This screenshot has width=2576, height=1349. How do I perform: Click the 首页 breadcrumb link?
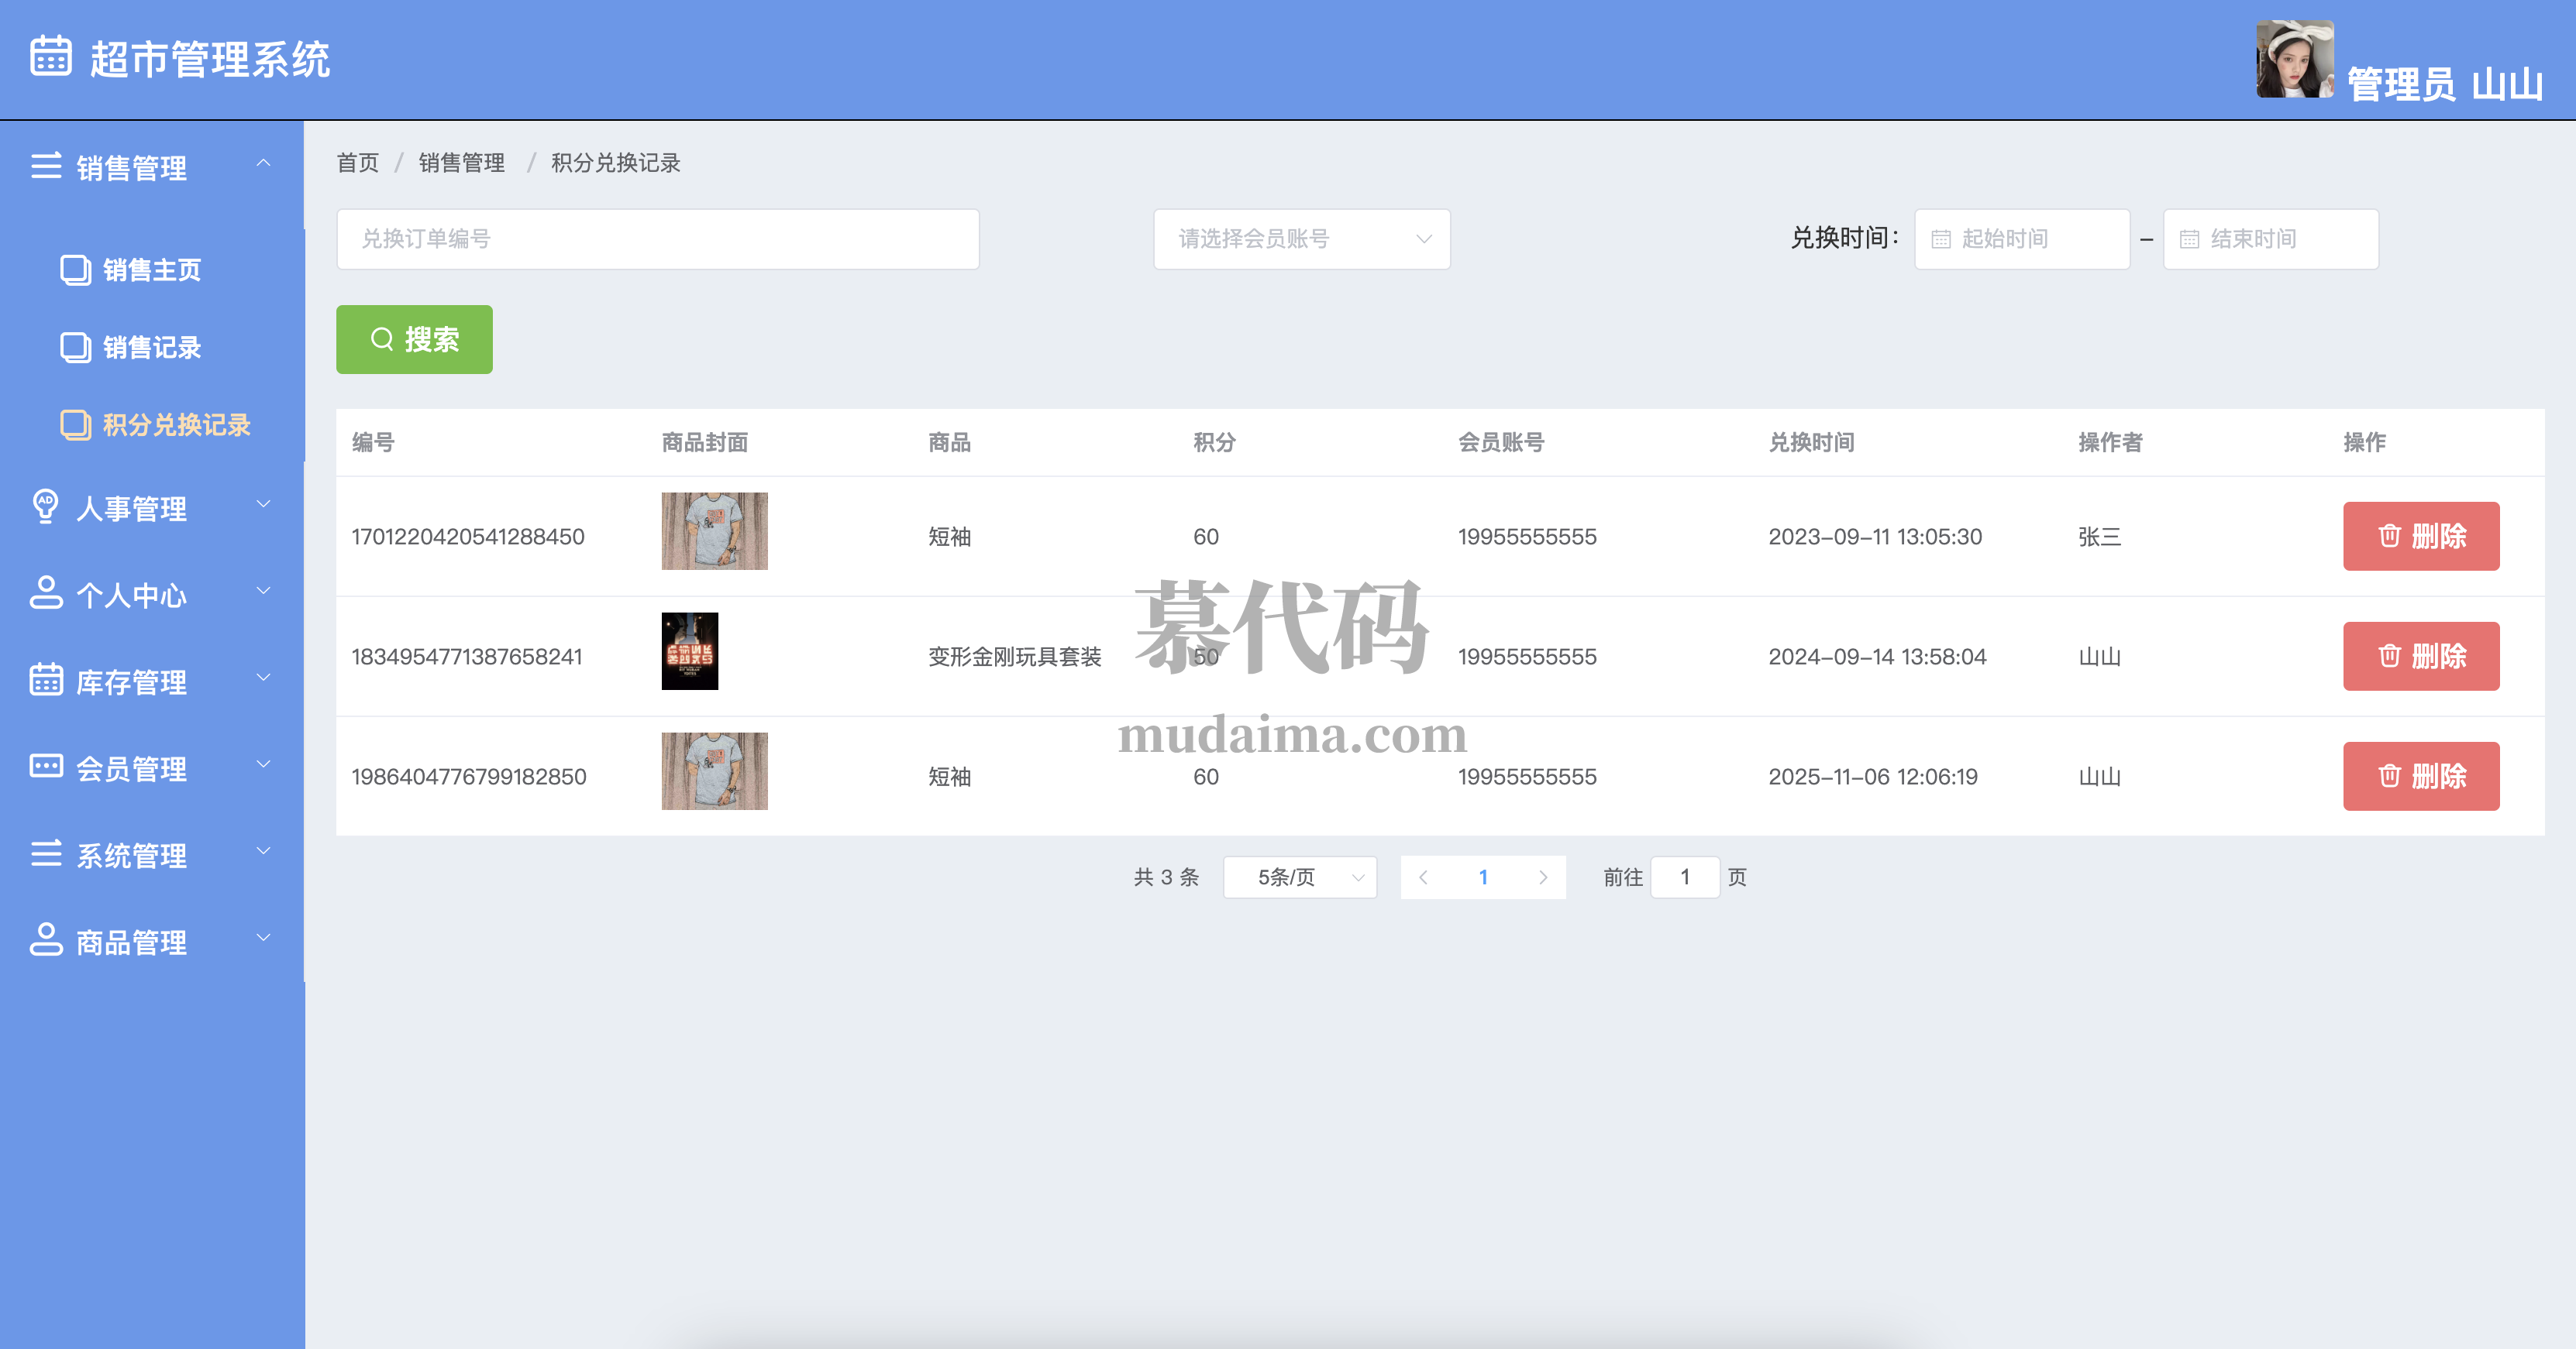point(357,163)
